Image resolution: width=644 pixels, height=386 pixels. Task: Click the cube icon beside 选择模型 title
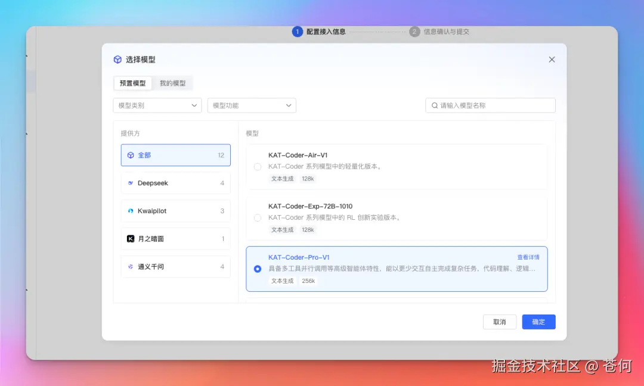click(x=117, y=60)
